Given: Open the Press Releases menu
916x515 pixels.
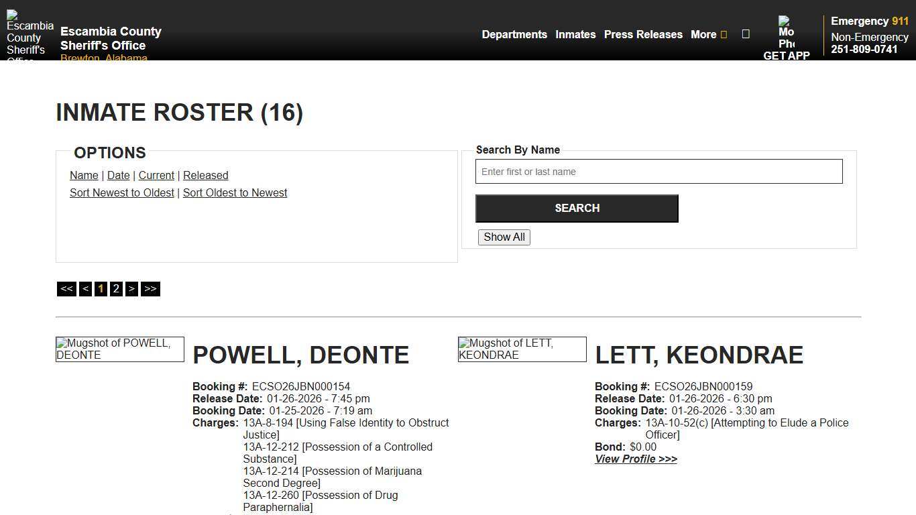Looking at the screenshot, I should click(x=642, y=34).
